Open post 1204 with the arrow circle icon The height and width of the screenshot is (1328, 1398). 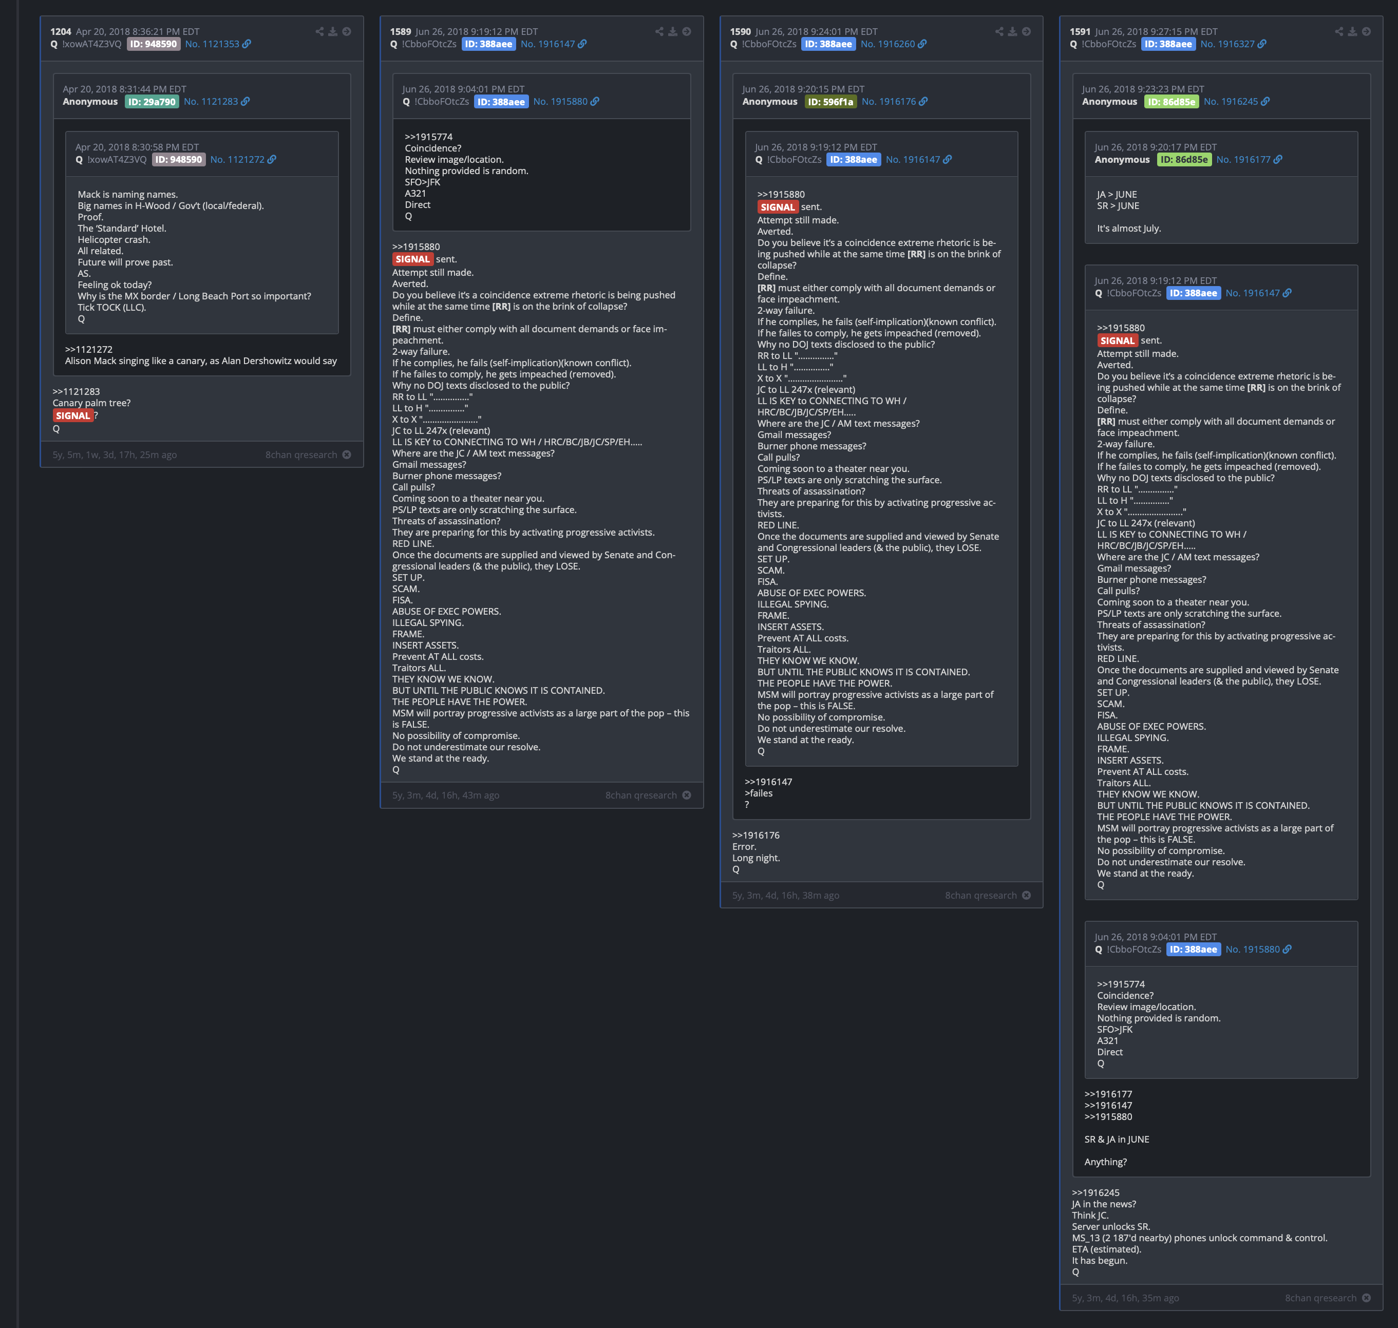pos(347,32)
